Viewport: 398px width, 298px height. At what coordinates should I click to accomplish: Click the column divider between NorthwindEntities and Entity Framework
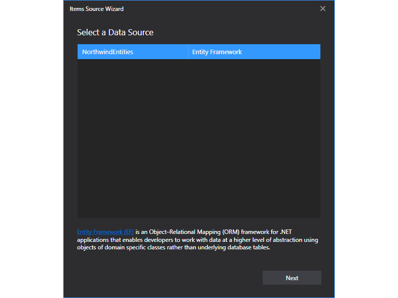(188, 52)
